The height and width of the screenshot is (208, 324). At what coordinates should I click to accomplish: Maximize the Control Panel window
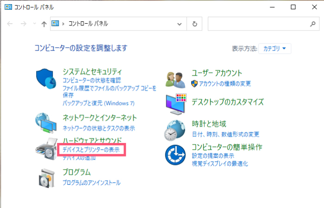pyautogui.click(x=293, y=7)
